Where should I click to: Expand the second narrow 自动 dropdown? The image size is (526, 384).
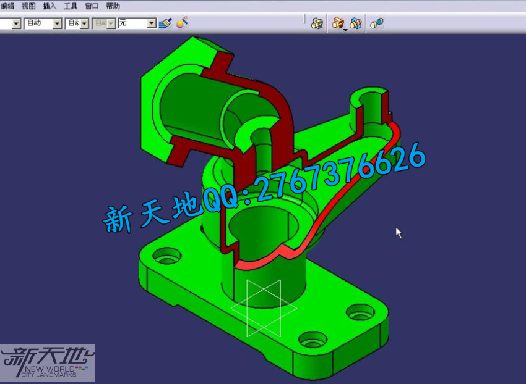click(x=85, y=23)
